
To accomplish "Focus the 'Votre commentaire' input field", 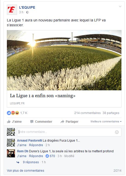I will click(69, 132).
